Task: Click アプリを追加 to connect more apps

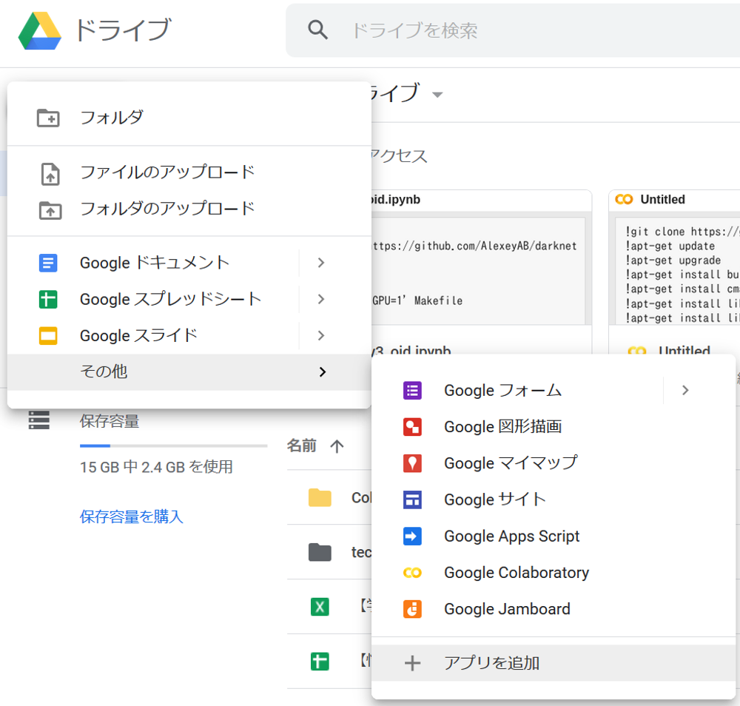Action: [554, 663]
